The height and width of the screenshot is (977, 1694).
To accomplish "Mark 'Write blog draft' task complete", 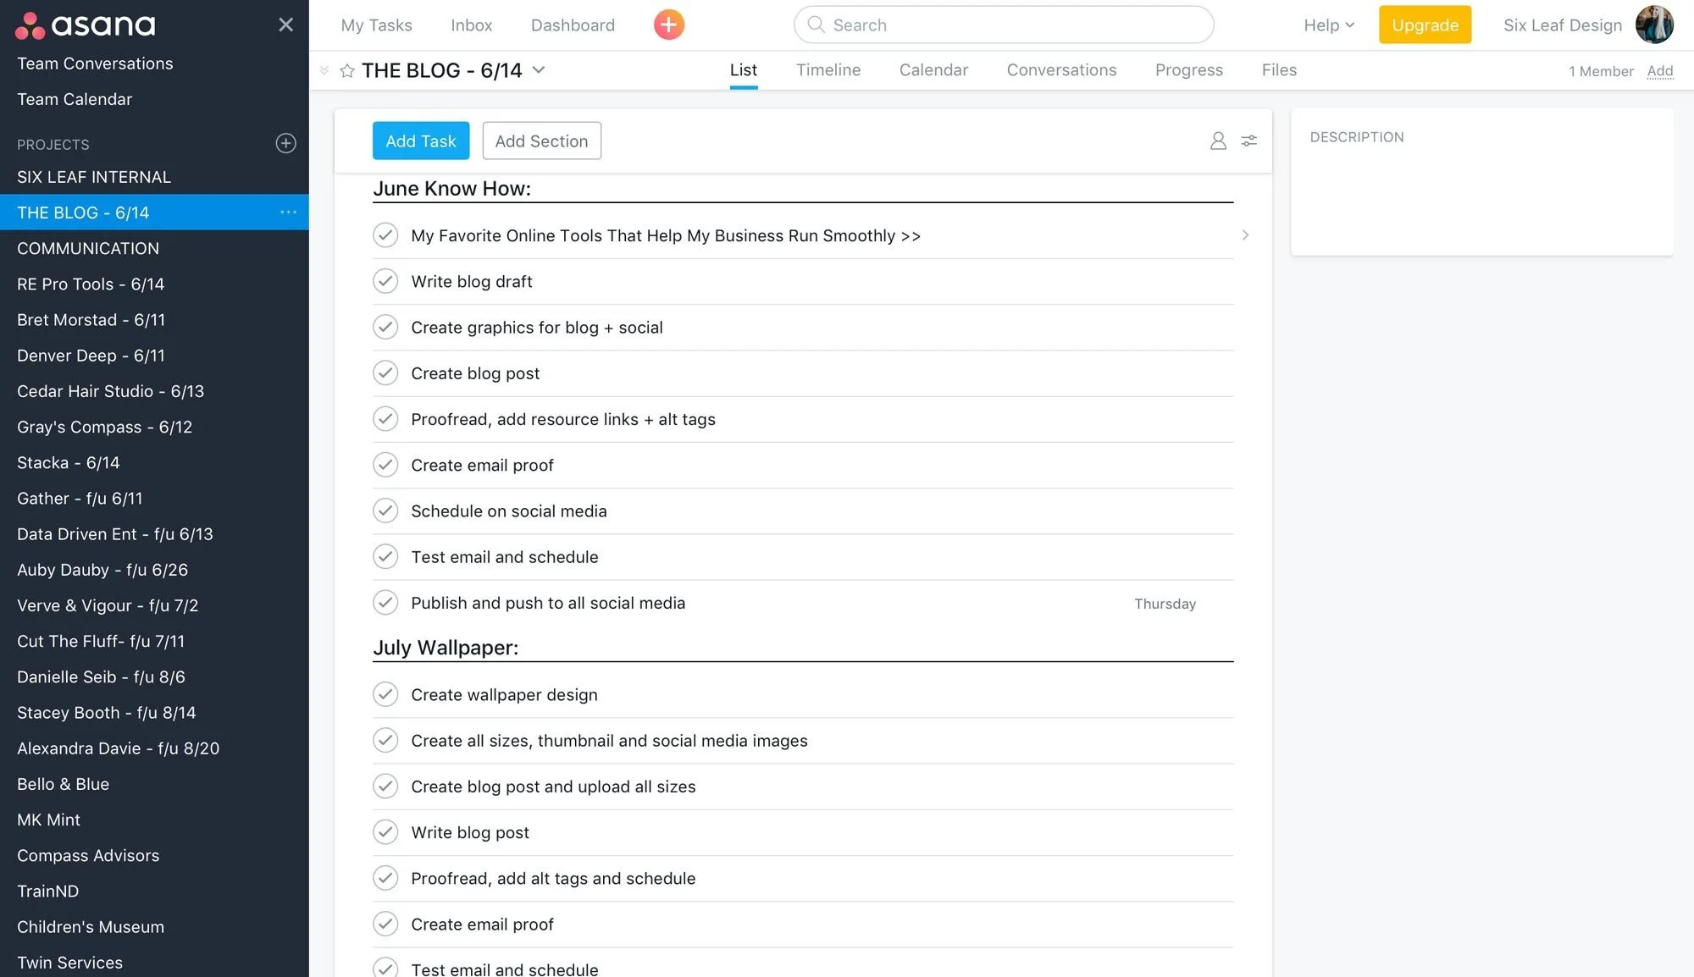I will click(x=385, y=281).
